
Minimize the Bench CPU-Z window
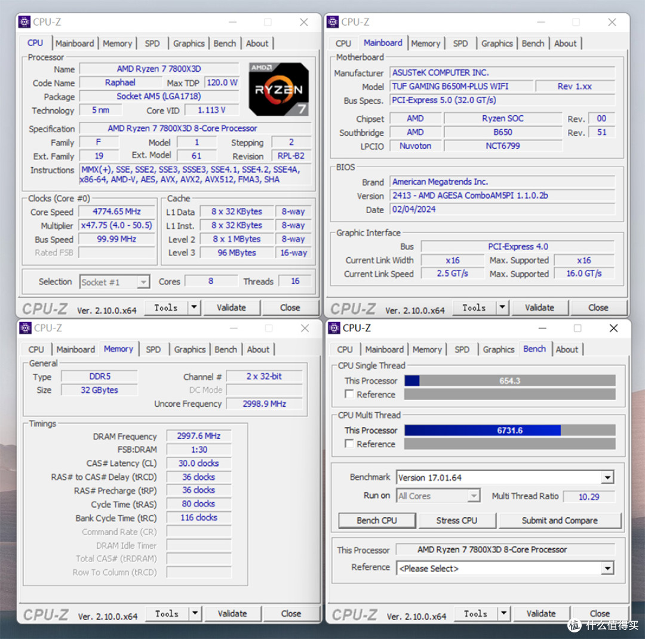pos(542,328)
